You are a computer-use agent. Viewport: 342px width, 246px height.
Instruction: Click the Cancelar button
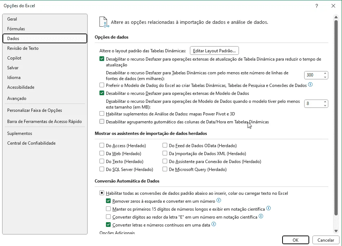(326, 240)
